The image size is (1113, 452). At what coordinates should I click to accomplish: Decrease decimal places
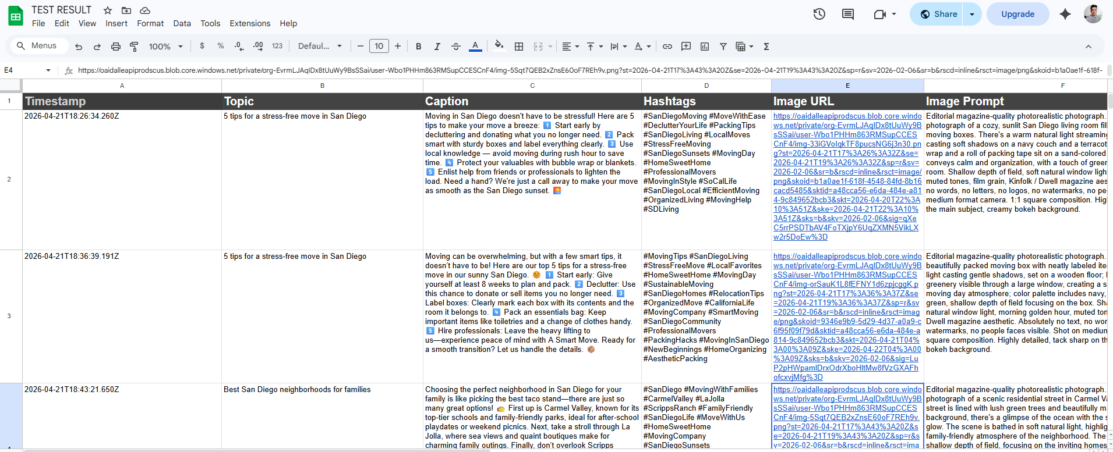[239, 46]
